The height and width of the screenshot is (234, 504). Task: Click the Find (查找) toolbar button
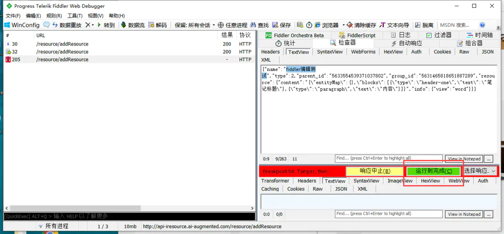click(259, 25)
